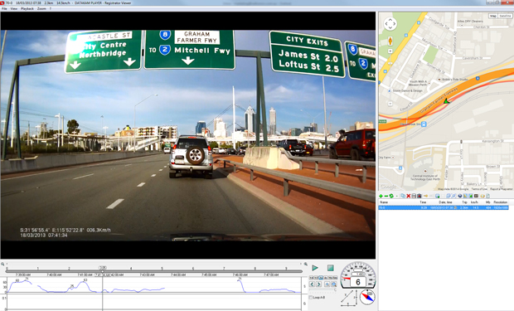The height and width of the screenshot is (311, 514).
Task: Step to previous frame with left arrow
Action: [x=312, y=284]
